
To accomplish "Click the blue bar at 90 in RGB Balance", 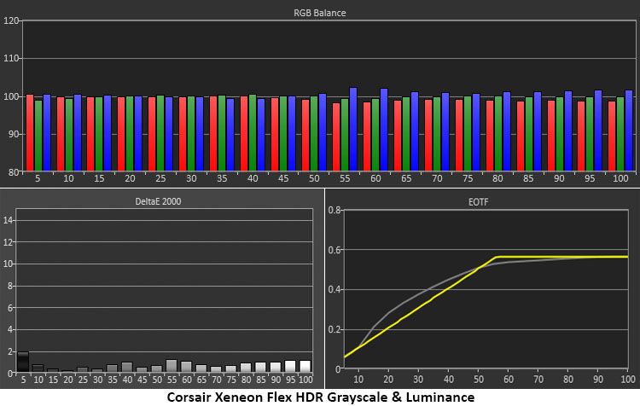I will [x=568, y=131].
